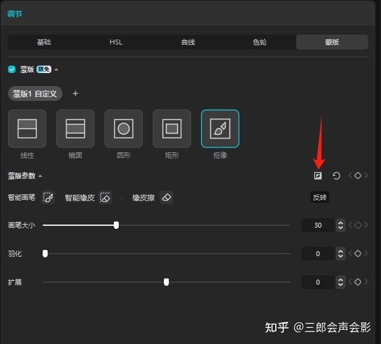
Task: Add keyframe diamond for 画笔大小
Action: (357, 225)
